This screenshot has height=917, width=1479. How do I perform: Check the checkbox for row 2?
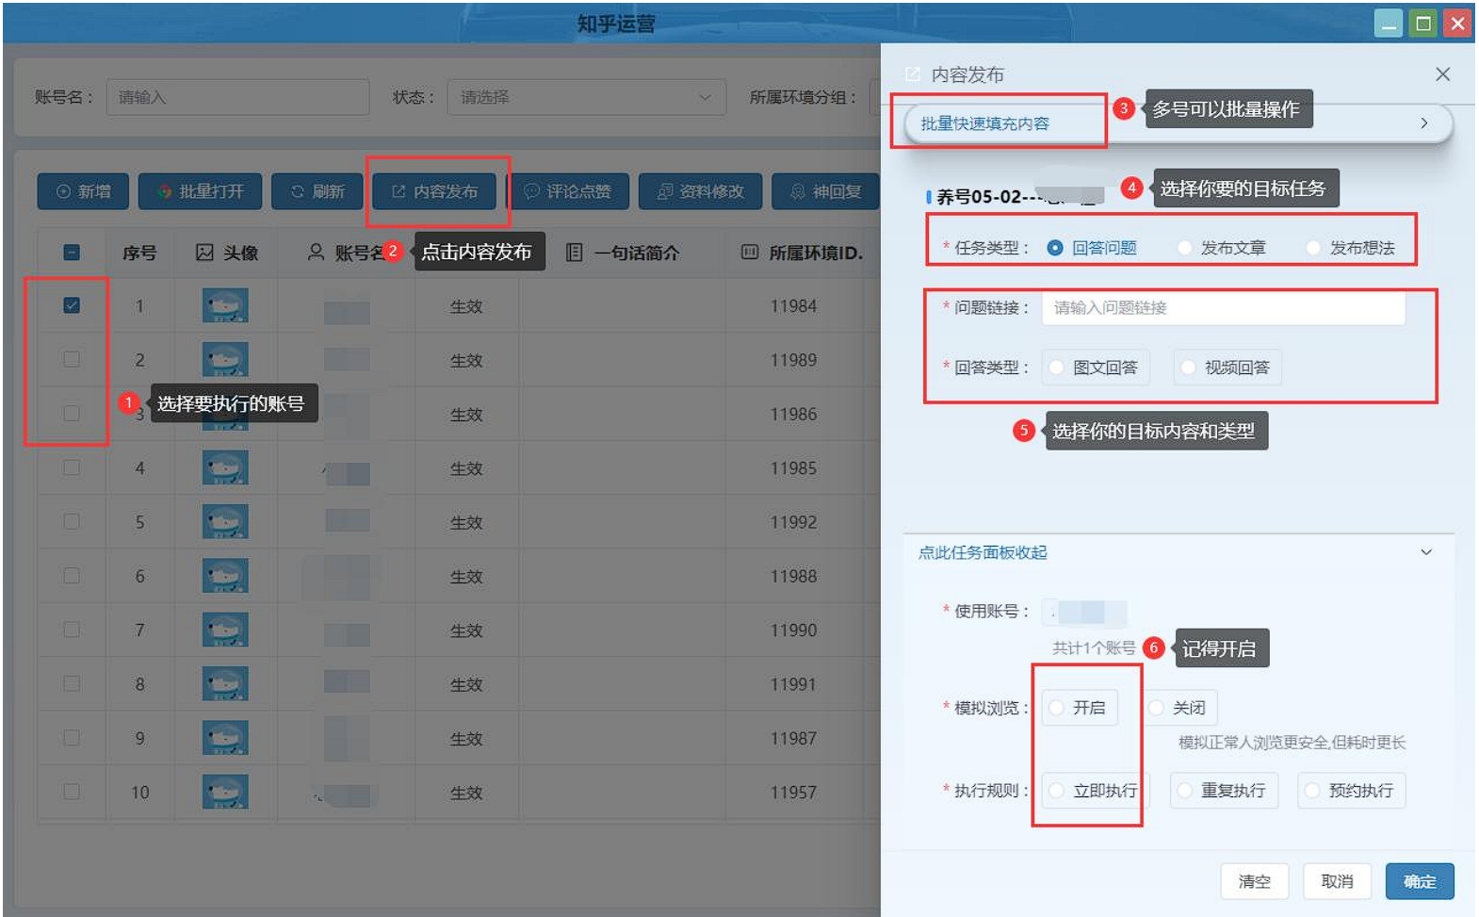coord(72,359)
